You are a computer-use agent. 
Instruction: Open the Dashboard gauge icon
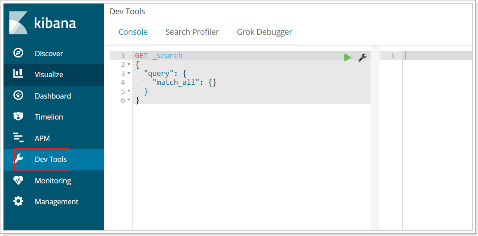18,95
